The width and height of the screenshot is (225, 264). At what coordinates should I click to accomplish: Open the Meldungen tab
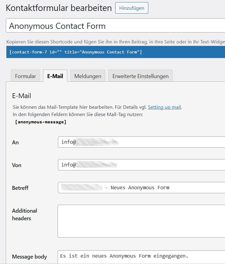88,76
